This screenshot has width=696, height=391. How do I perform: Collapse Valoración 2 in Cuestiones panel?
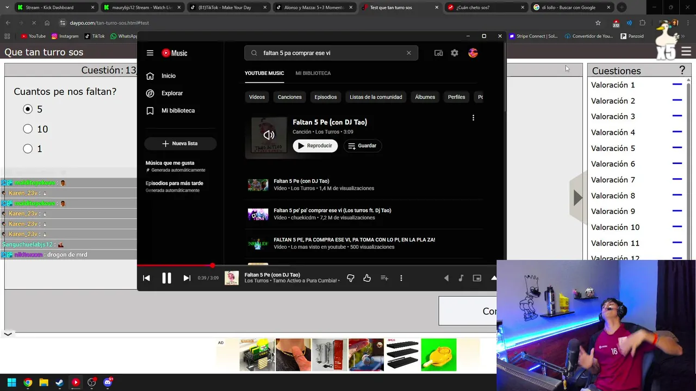click(x=677, y=100)
